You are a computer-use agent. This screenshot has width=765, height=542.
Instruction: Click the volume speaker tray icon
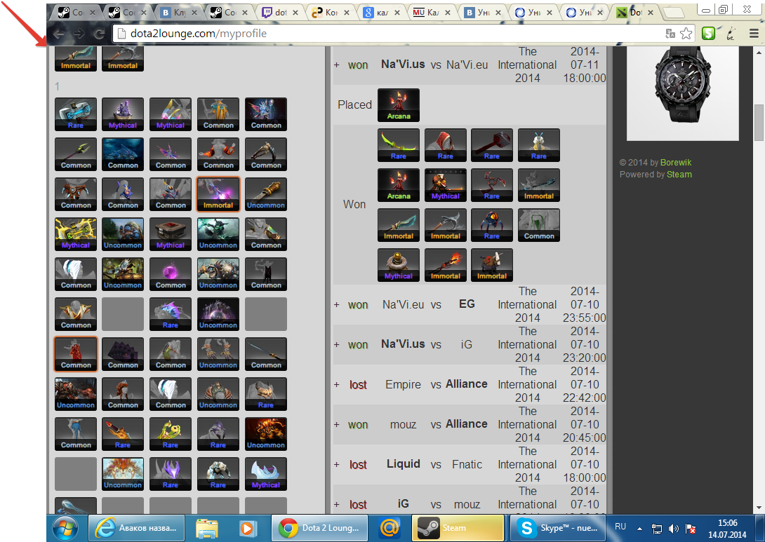pyautogui.click(x=673, y=529)
